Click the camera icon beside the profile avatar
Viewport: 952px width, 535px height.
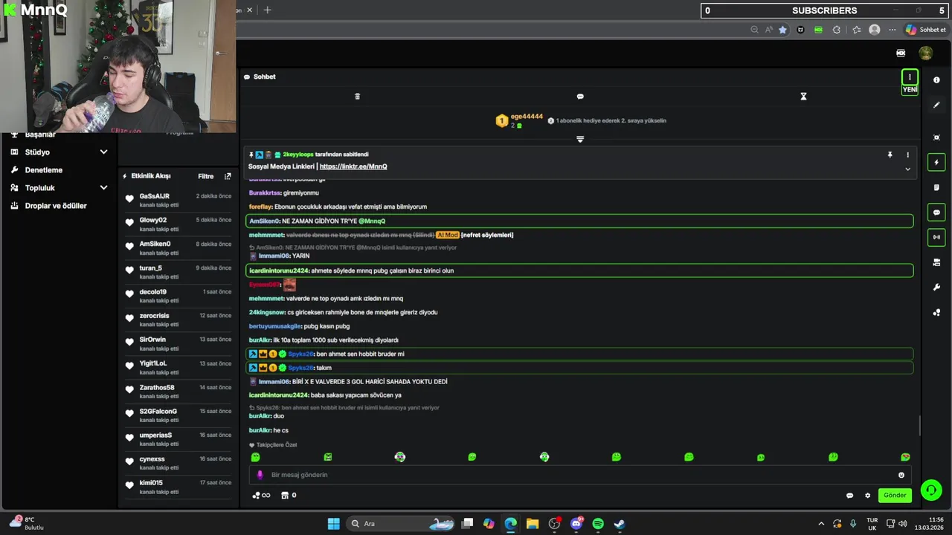point(901,53)
